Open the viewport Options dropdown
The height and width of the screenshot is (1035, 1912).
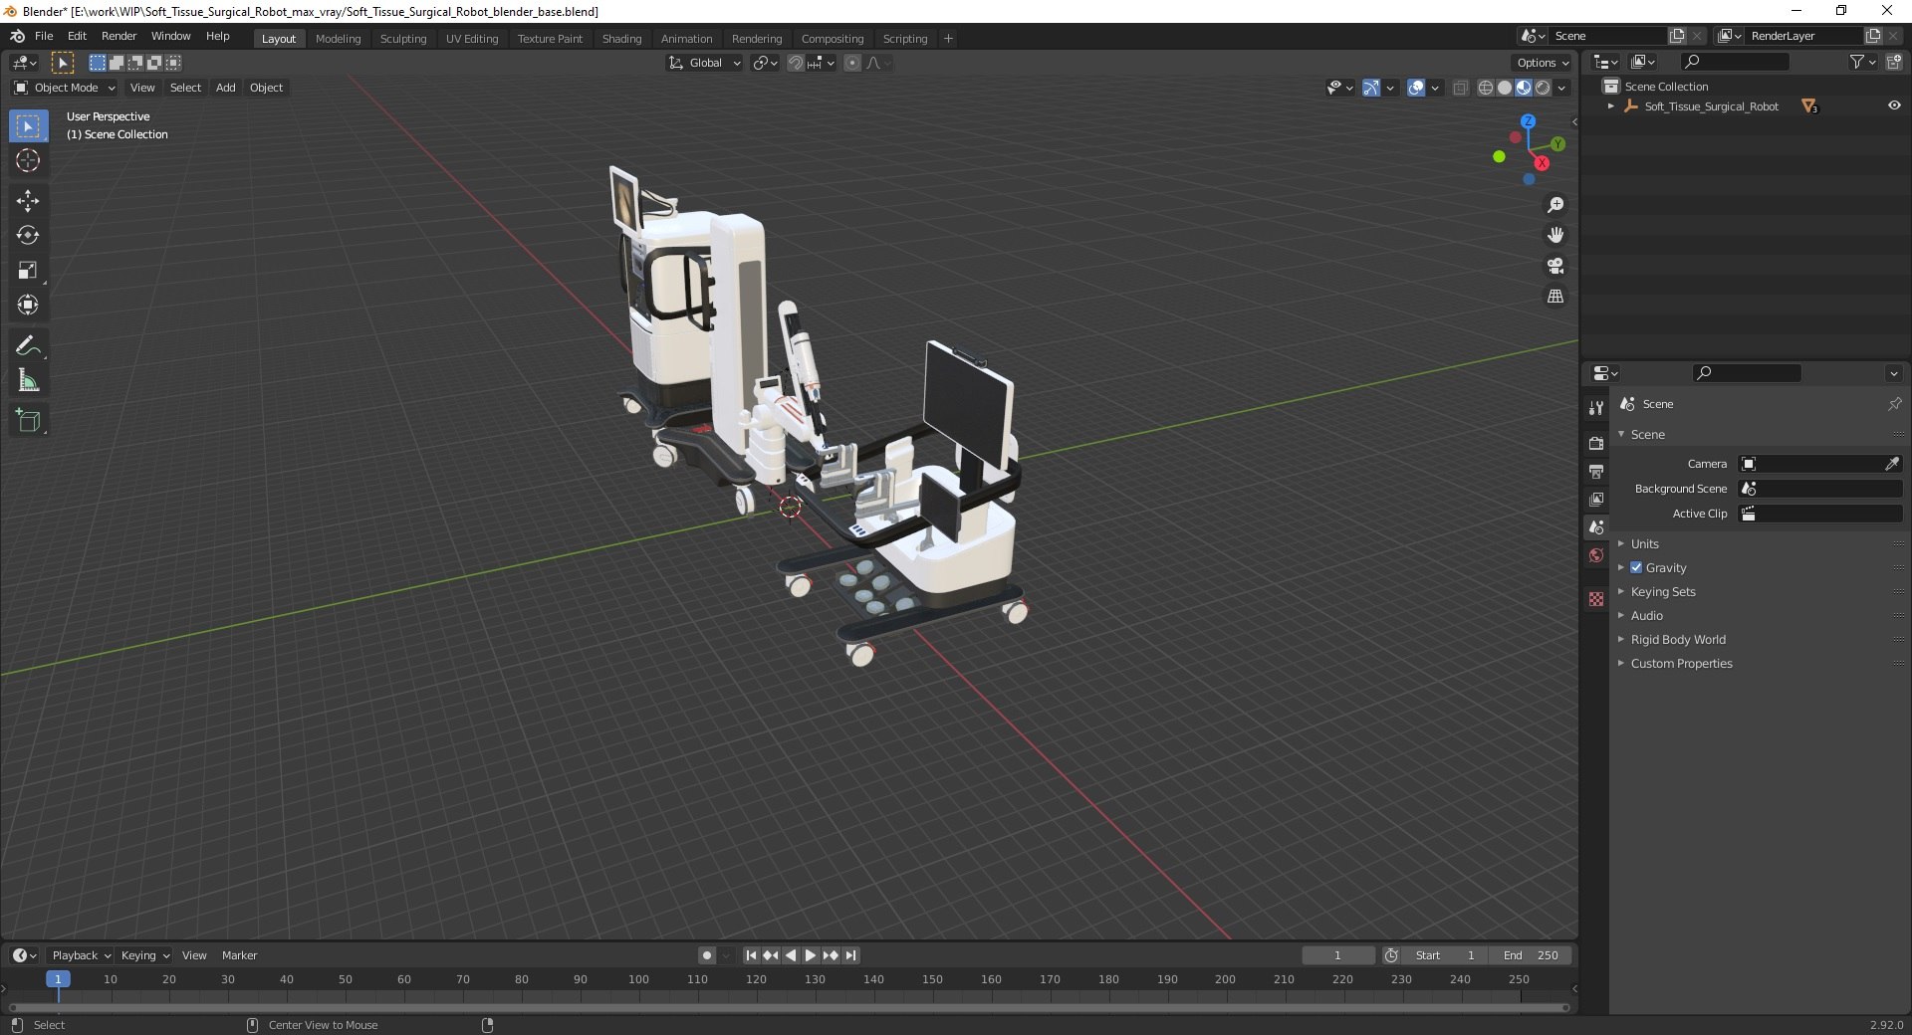[1543, 63]
